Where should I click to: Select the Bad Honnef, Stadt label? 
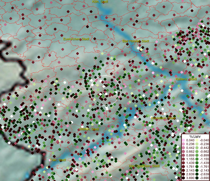(x=136, y=41)
